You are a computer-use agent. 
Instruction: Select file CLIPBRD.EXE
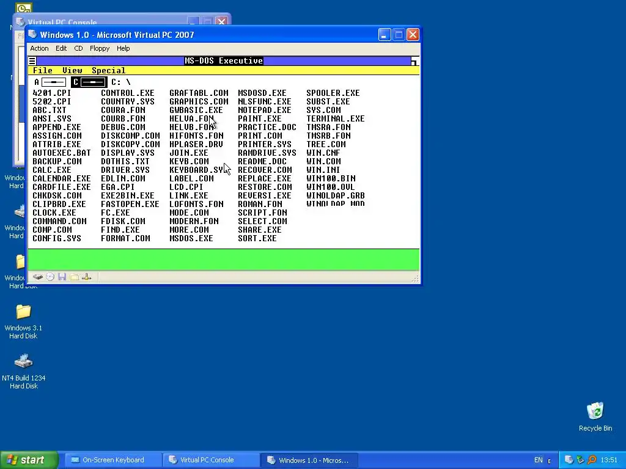[x=59, y=204]
